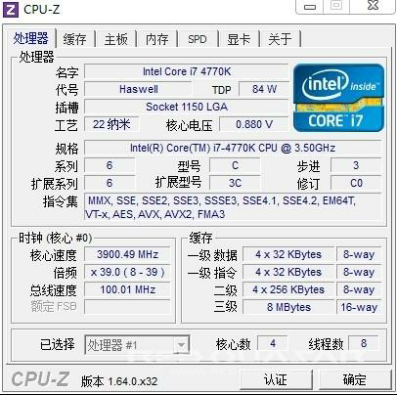
Task: Click the dropdown arrow next to 处理器 #1
Action: [x=181, y=345]
